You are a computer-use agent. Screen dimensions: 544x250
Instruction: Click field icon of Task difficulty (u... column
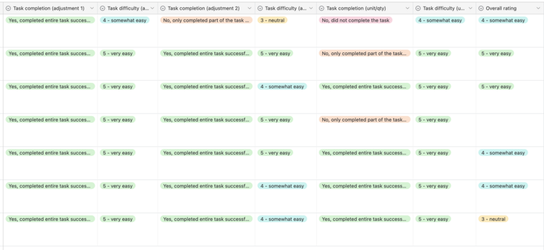pos(418,8)
